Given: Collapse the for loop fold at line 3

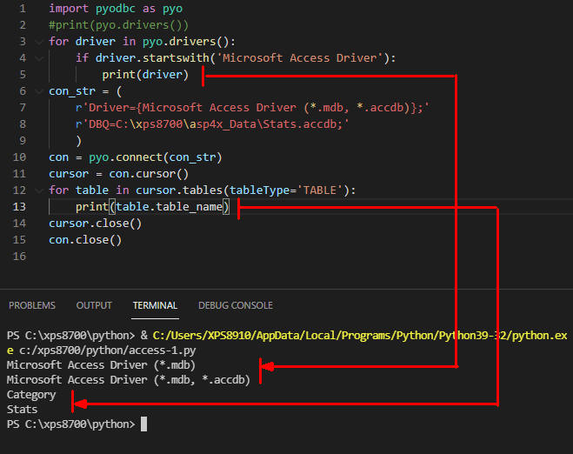Looking at the screenshot, I should (x=39, y=42).
